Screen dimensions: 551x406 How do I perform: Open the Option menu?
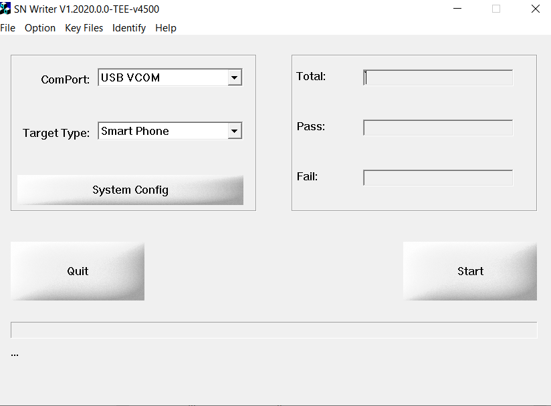[40, 28]
